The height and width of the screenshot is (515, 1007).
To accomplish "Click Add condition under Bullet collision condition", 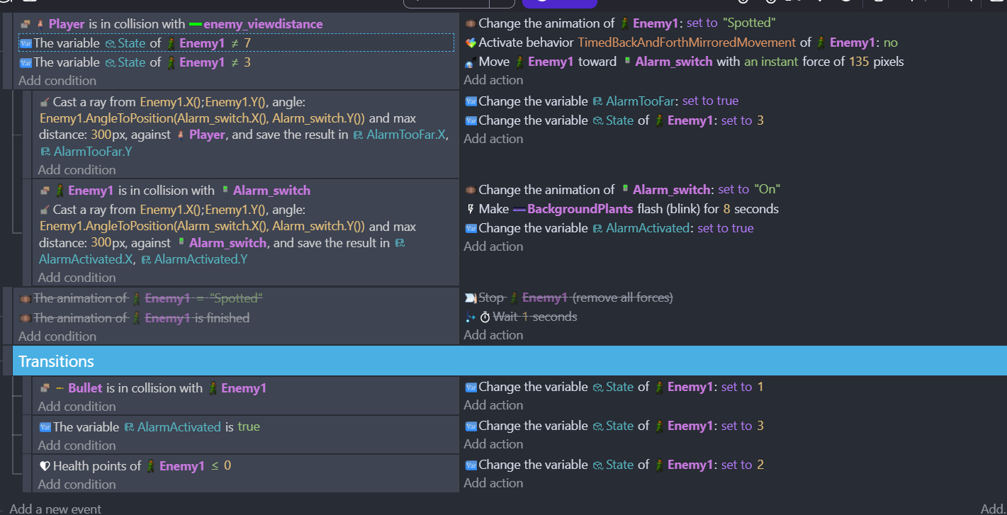I will (77, 407).
